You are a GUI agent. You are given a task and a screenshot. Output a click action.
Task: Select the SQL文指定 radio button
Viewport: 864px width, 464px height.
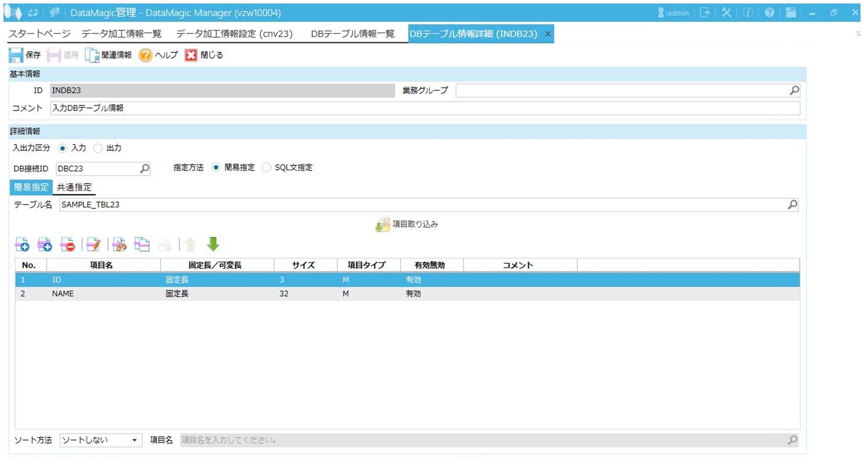click(x=267, y=168)
